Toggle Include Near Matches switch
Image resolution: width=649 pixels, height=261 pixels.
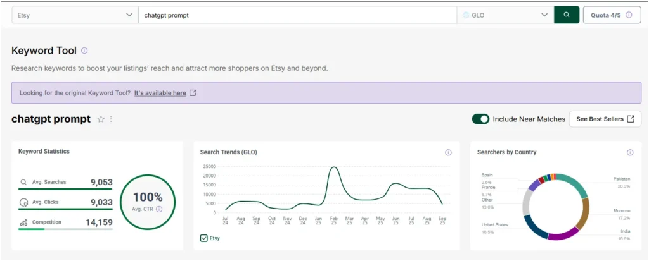[x=480, y=119]
